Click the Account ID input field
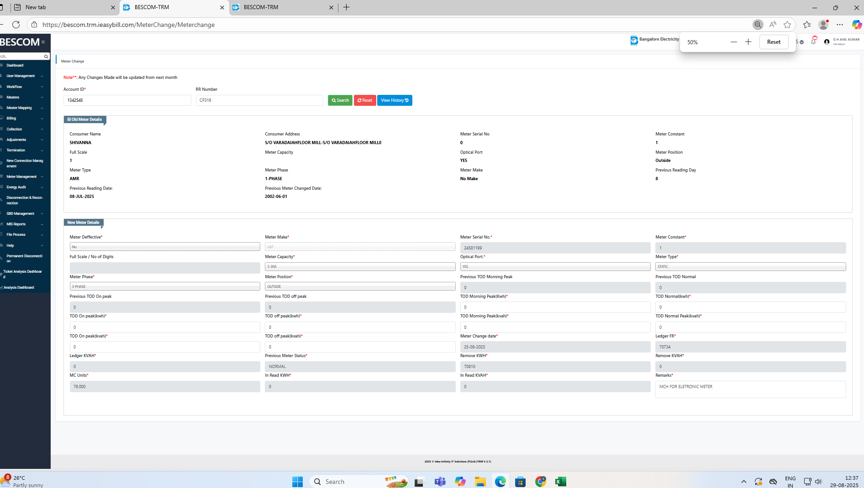This screenshot has height=488, width=864. click(127, 100)
